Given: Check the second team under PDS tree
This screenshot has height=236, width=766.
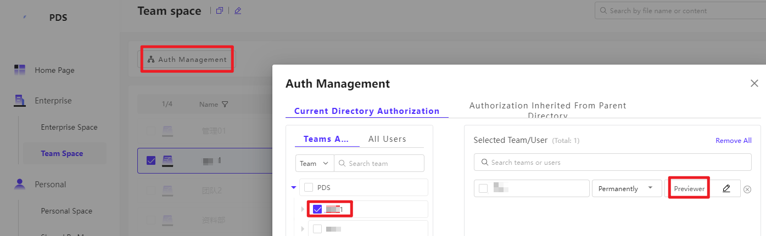Looking at the screenshot, I should tap(317, 229).
